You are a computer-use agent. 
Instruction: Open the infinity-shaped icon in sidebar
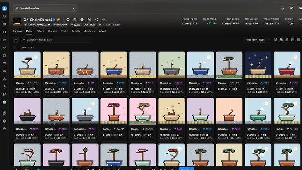pos(4,40)
